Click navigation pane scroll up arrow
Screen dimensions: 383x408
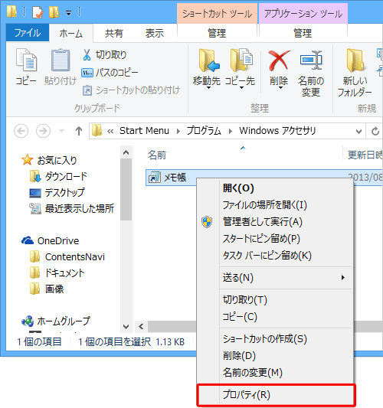[x=126, y=152]
